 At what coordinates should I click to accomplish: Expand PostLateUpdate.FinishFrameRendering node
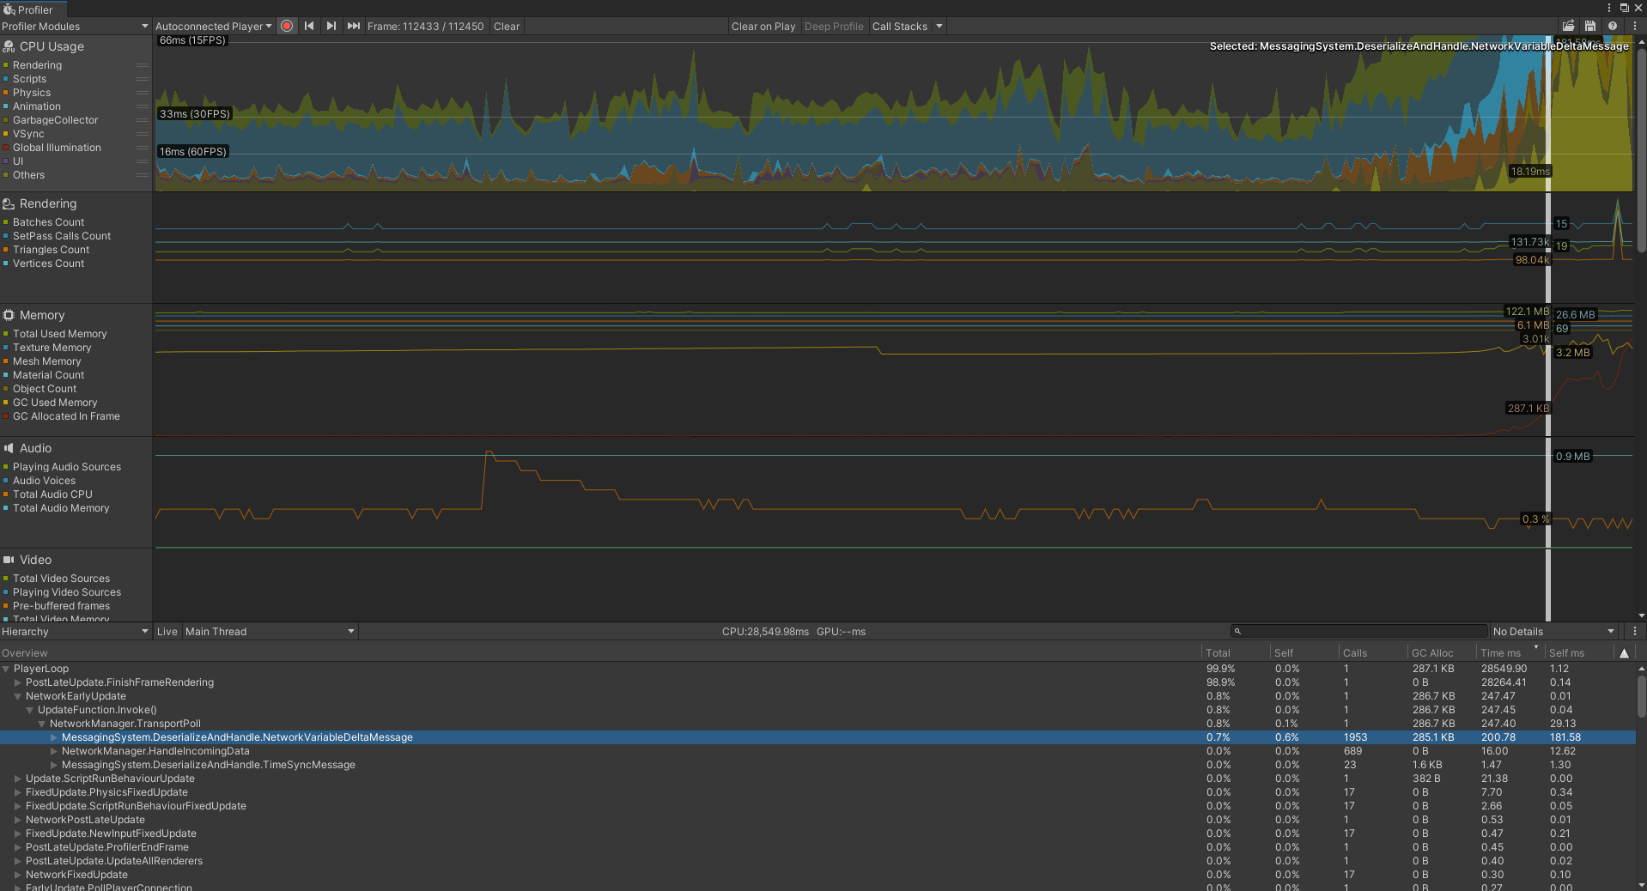(18, 682)
